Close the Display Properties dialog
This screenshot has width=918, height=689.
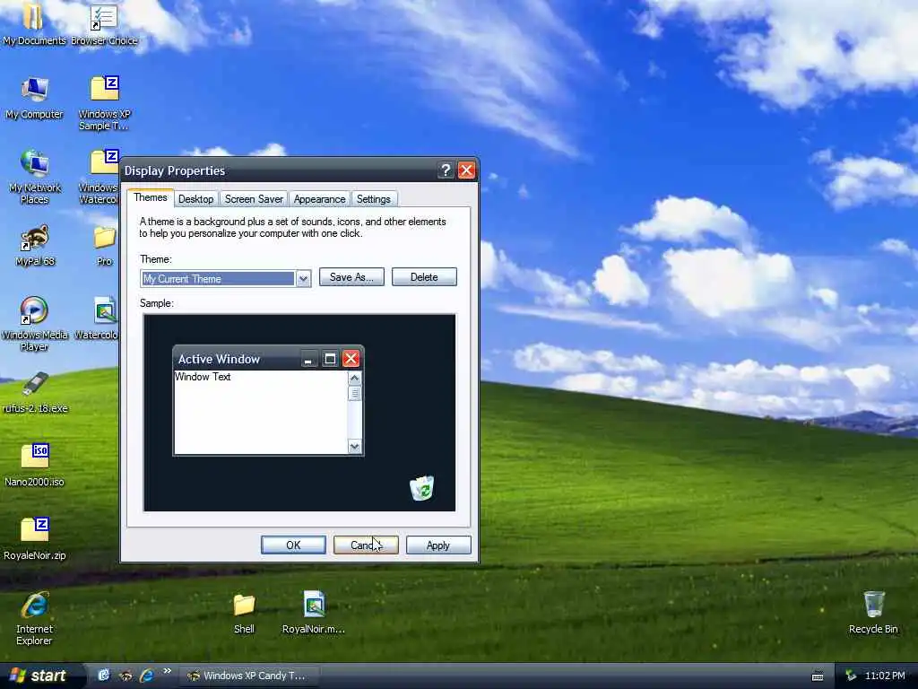click(466, 170)
